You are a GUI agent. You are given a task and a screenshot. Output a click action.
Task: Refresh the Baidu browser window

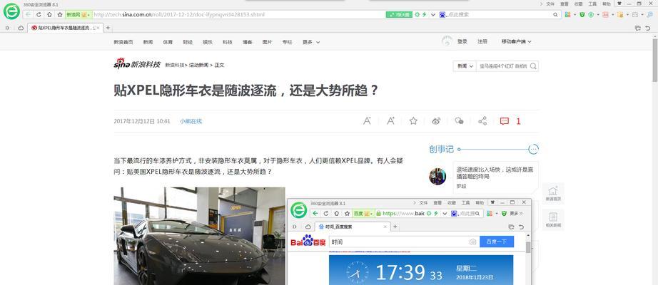[325, 213]
